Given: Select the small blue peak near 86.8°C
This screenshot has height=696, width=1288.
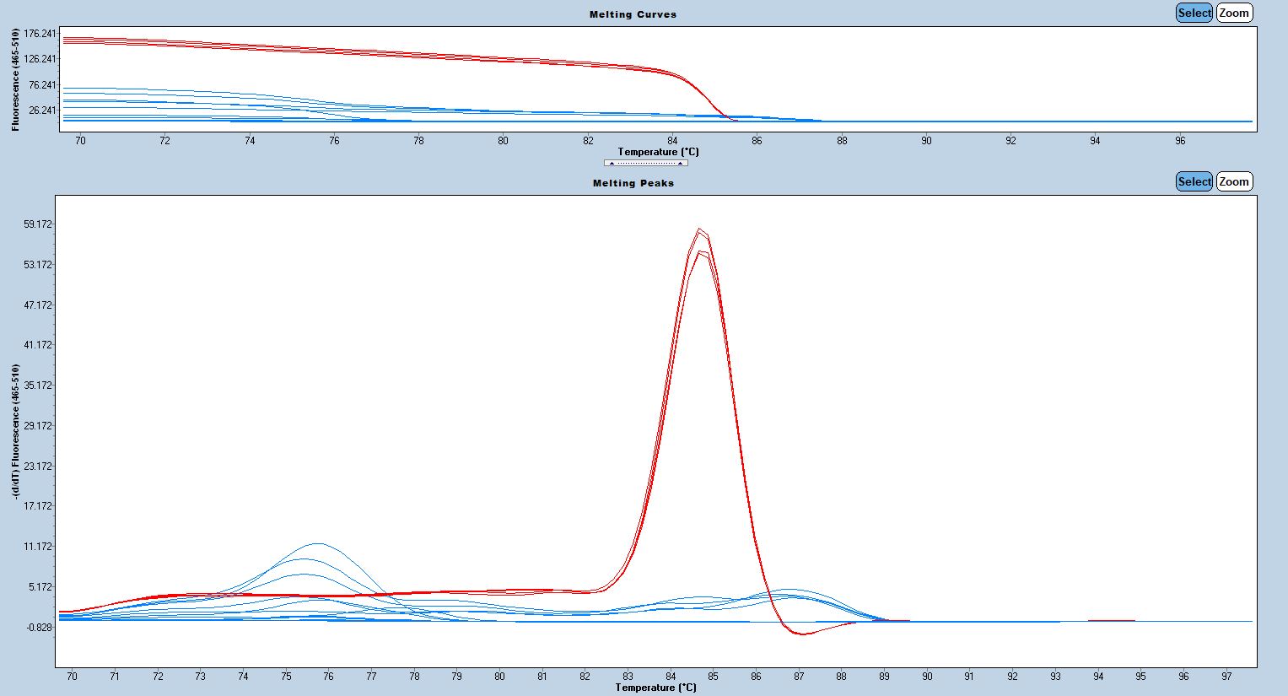Looking at the screenshot, I should point(789,590).
